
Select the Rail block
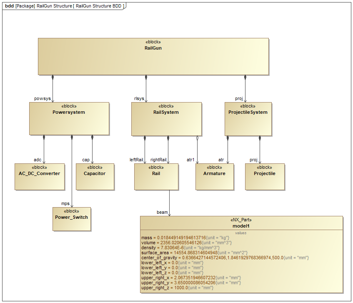tap(156, 177)
